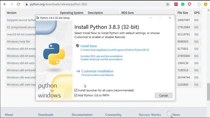This screenshot has height=118, width=210.
Task: Open SIG link for file size 30119781
Action: (x=196, y=34)
